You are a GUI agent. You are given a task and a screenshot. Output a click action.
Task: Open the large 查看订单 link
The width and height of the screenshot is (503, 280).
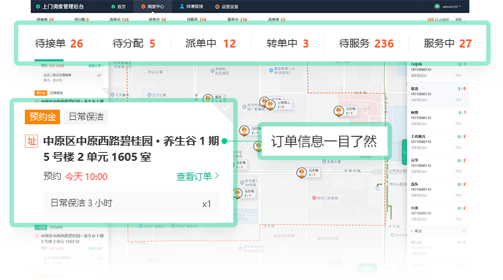(194, 176)
